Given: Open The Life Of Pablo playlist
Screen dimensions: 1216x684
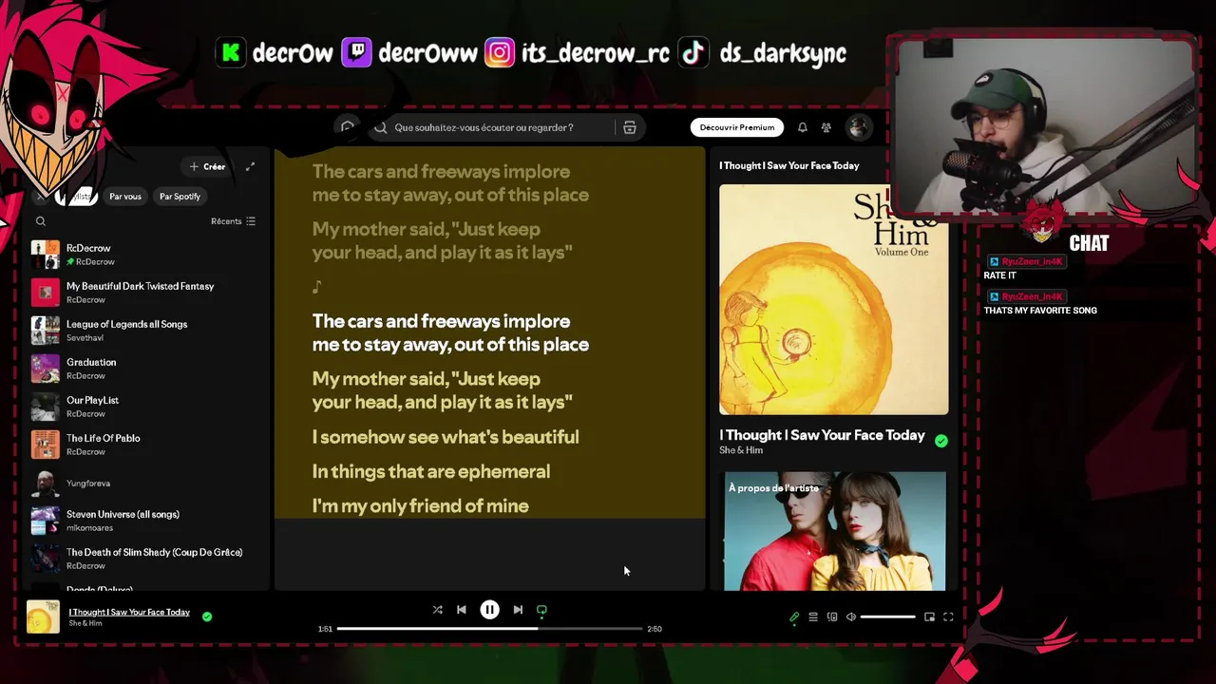Looking at the screenshot, I should pyautogui.click(x=147, y=445).
